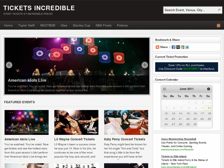Show previous month in calendar
Image resolution: width=224 pixels, height=168 pixels.
click(165, 89)
